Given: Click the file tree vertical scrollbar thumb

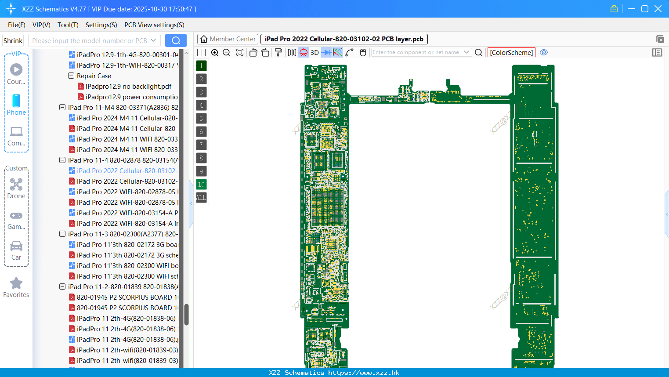Looking at the screenshot, I should pyautogui.click(x=186, y=315).
